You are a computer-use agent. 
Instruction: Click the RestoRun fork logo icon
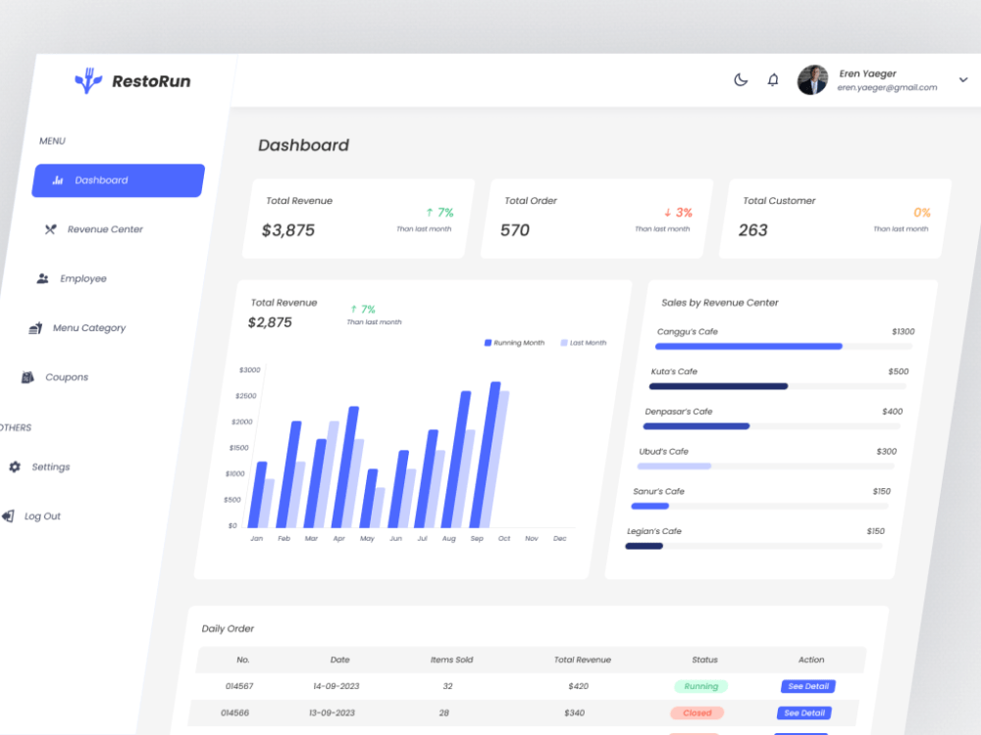click(88, 80)
